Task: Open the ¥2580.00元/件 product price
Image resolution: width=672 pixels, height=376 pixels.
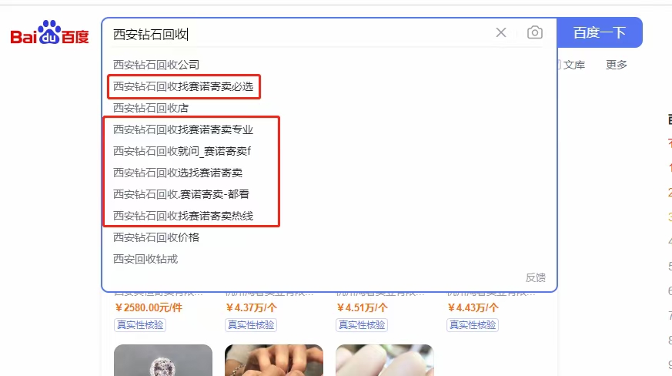Action: (x=149, y=307)
